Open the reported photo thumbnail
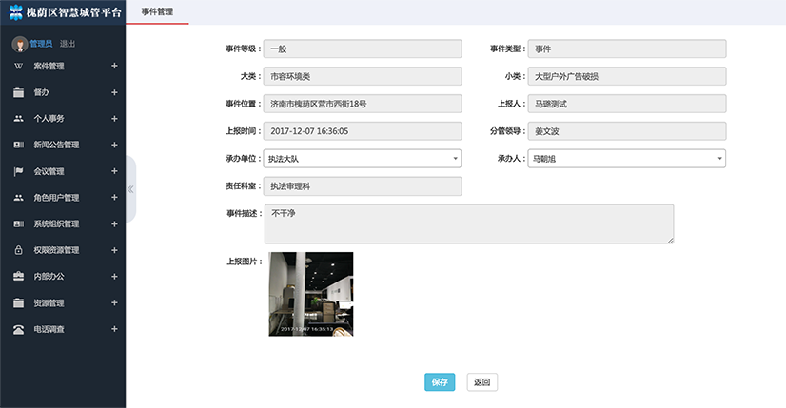The width and height of the screenshot is (786, 408). point(311,294)
